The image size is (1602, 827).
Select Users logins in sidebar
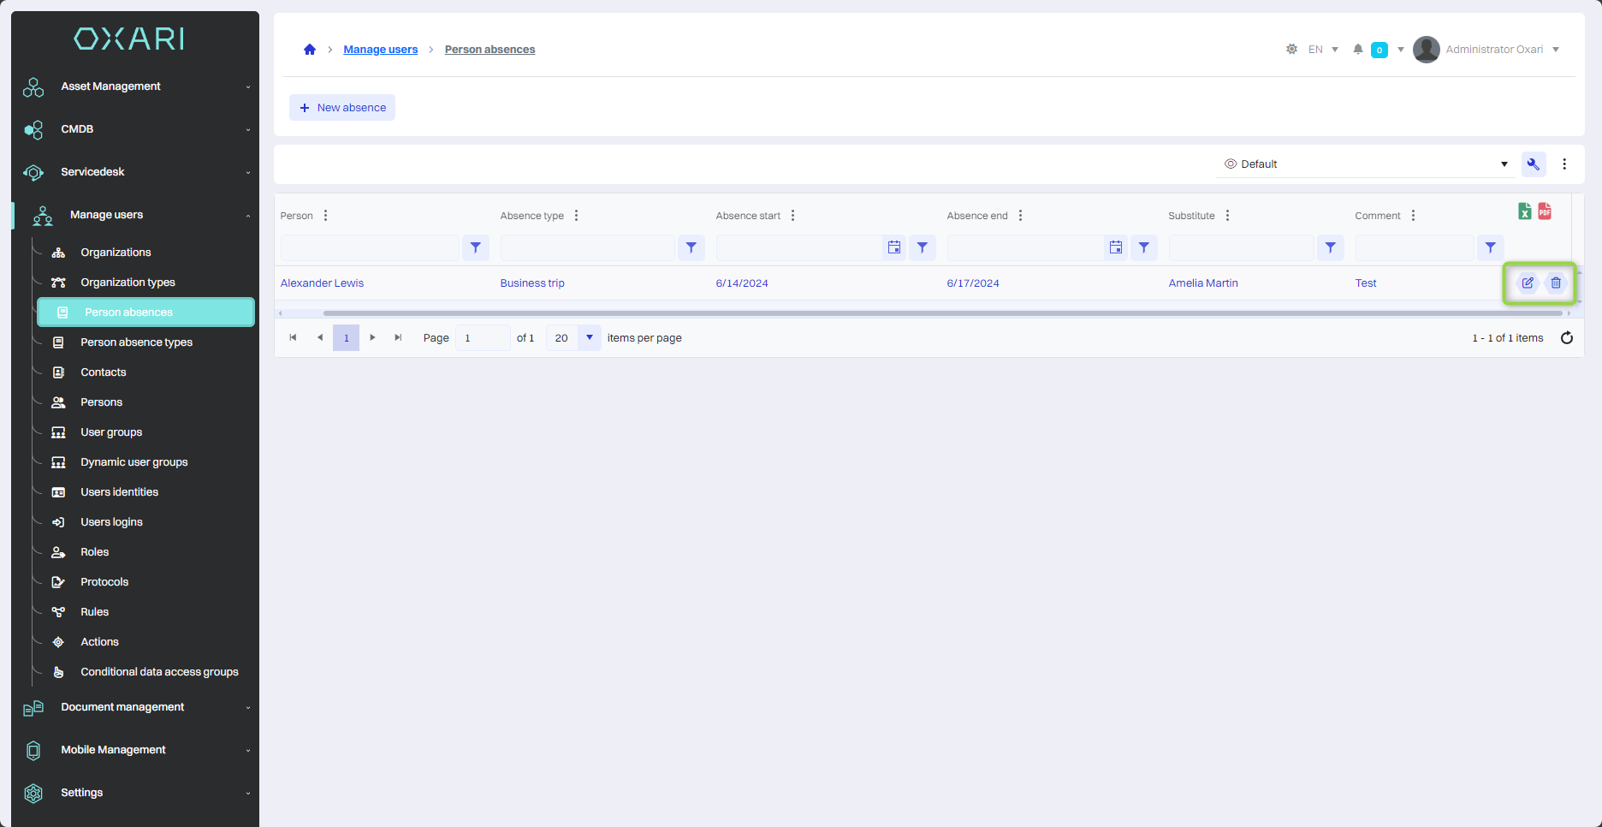(x=111, y=522)
